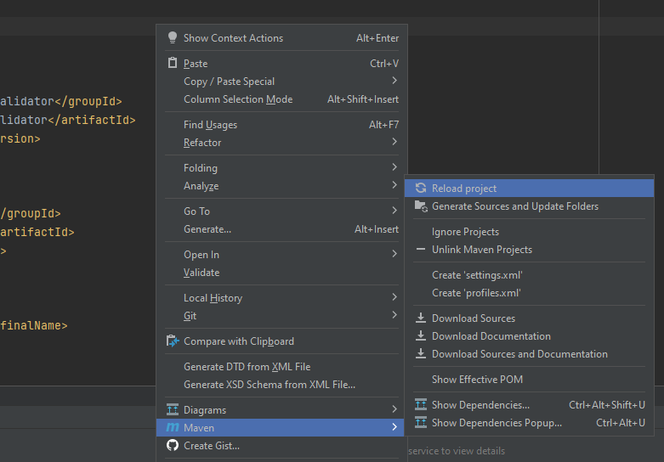Click the lightbulb icon for Show Context Actions

click(173, 37)
